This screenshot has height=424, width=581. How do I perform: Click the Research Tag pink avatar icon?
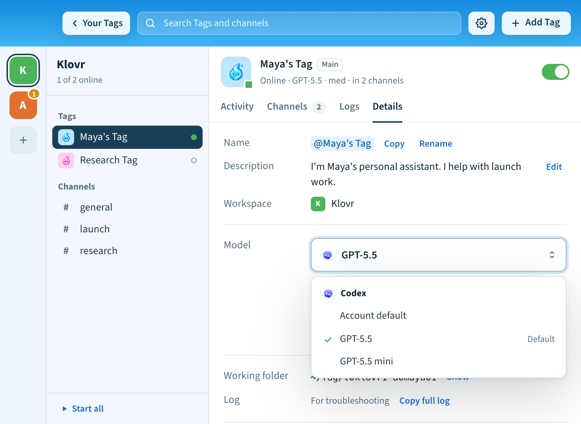click(66, 160)
